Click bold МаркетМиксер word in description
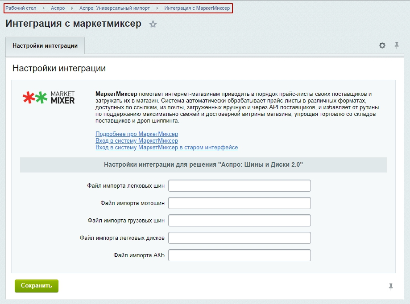The height and width of the screenshot is (304, 410). pyautogui.click(x=116, y=94)
